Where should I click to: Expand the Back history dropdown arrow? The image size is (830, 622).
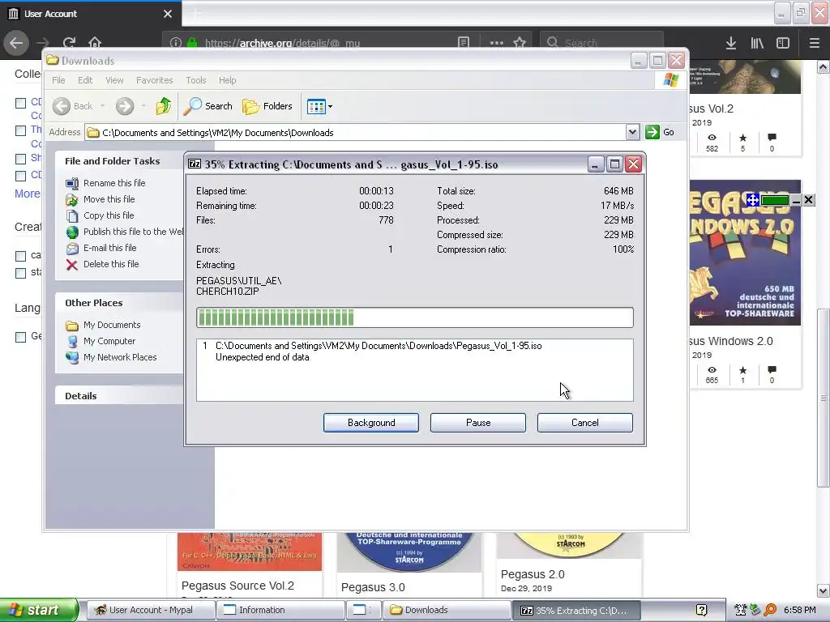103,106
